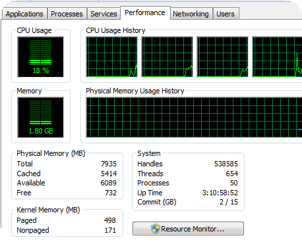Click the Handles count 538585

pyautogui.click(x=226, y=164)
